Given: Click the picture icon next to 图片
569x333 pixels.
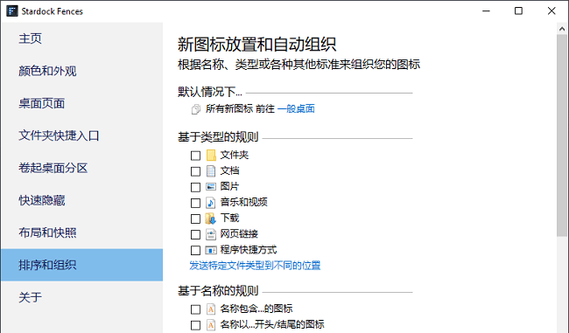Looking at the screenshot, I should point(211,187).
